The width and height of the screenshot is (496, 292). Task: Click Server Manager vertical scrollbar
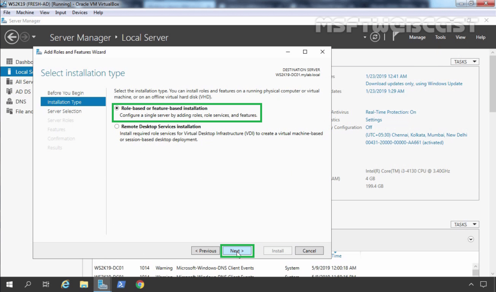493,84
